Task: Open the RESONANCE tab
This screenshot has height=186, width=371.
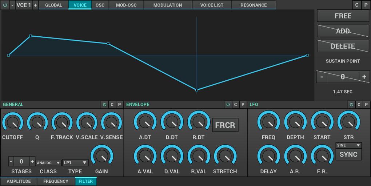Action: 254,5
